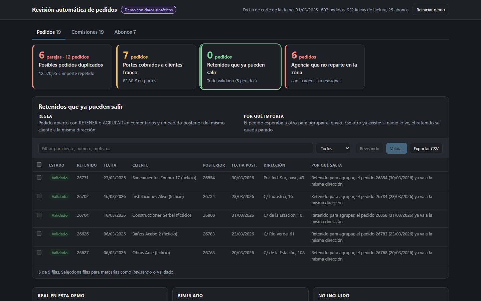Viewport: 481px width, 301px height.
Task: Open the Comisiones 19 tab
Action: click(x=88, y=32)
